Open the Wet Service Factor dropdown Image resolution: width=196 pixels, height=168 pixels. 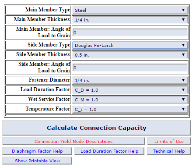click(130, 100)
